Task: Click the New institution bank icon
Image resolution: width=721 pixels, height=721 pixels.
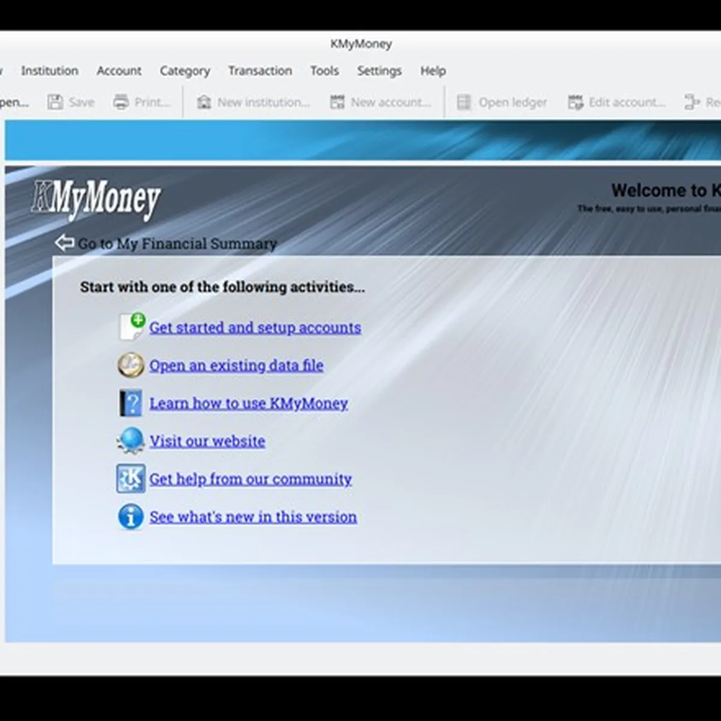Action: (x=204, y=102)
